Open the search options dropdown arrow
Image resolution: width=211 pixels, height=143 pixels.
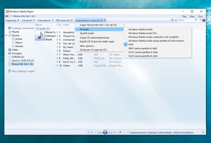click(200, 20)
